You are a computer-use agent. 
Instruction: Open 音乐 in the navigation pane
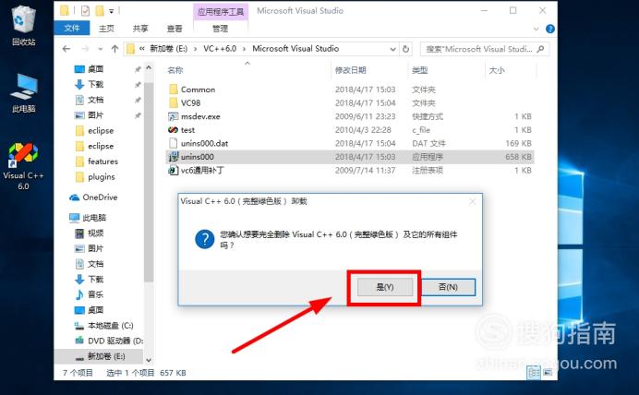coord(90,294)
